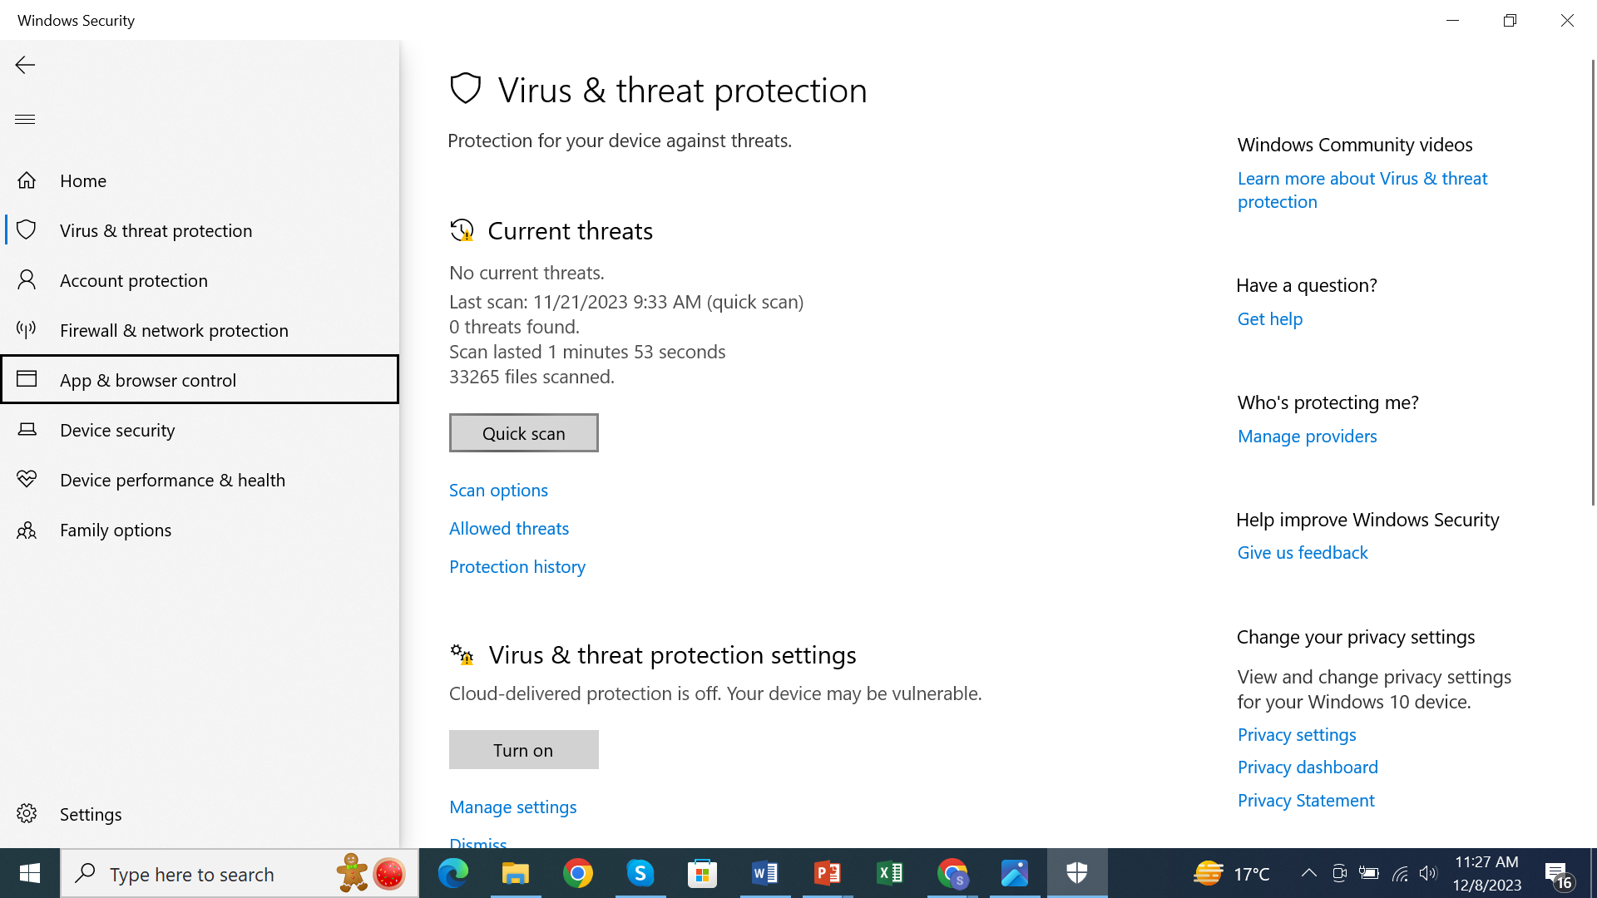Open Protection history log
This screenshot has height=898, width=1597.
pos(517,565)
